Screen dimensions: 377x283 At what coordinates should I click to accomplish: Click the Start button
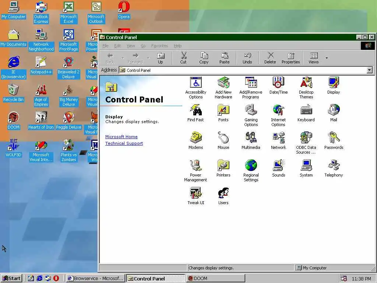click(x=11, y=279)
